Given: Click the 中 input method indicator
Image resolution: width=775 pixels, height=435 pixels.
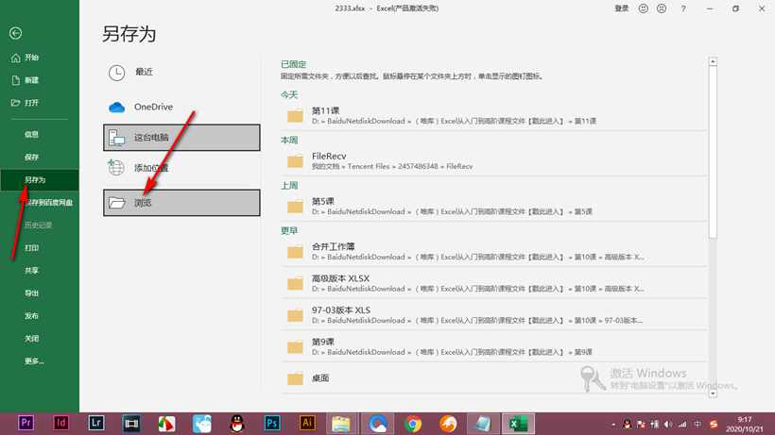Looking at the screenshot, I should (x=697, y=425).
